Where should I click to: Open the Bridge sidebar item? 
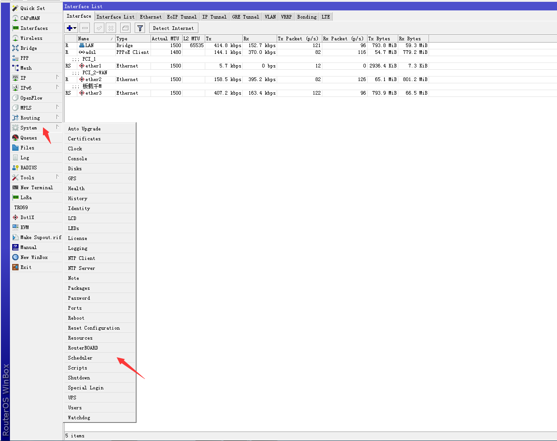pyautogui.click(x=36, y=48)
